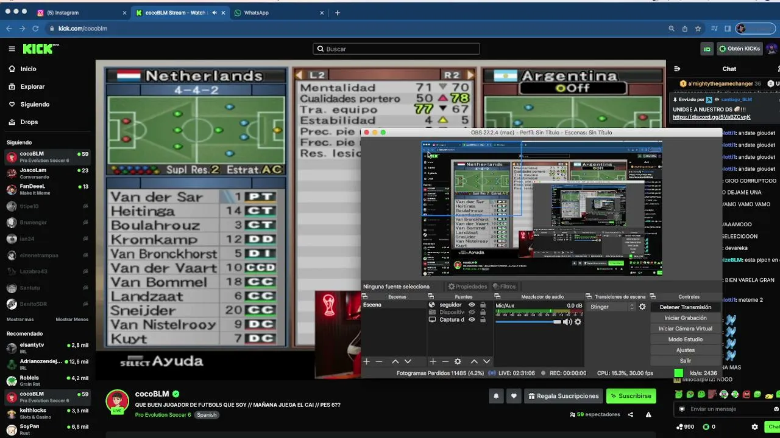
Task: Report the stream with warning icon
Action: tap(648, 415)
